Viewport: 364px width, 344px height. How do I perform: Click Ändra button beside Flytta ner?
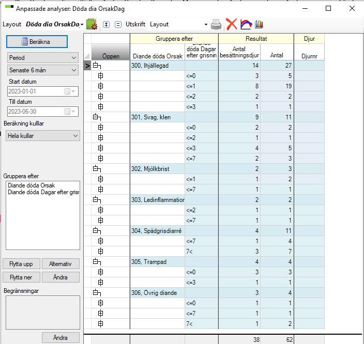[x=60, y=277]
